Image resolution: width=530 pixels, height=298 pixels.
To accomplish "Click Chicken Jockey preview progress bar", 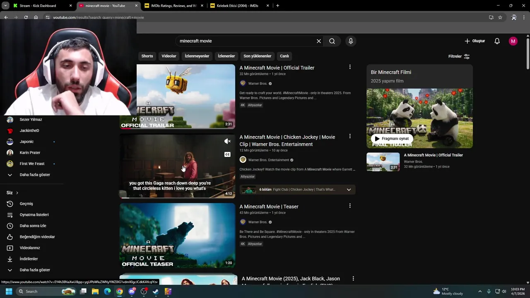I will tap(177, 198).
